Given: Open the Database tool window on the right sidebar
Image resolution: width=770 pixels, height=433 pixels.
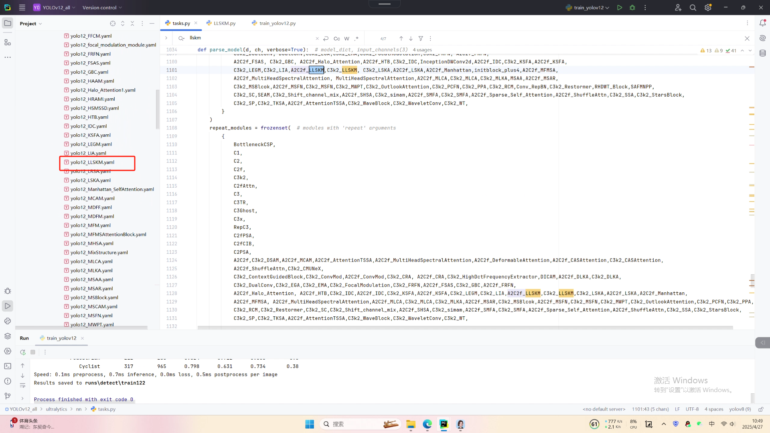Looking at the screenshot, I should 762,53.
